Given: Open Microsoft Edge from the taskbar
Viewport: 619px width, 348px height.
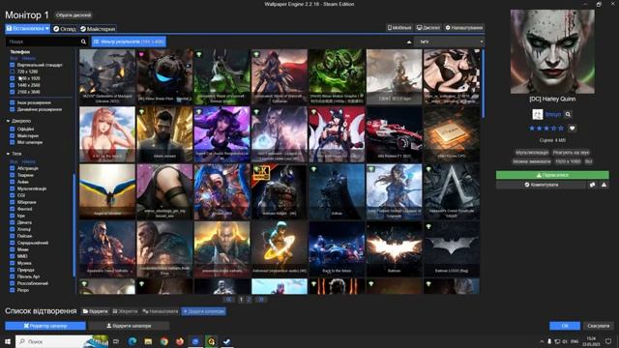Looking at the screenshot, I should coord(133,341).
